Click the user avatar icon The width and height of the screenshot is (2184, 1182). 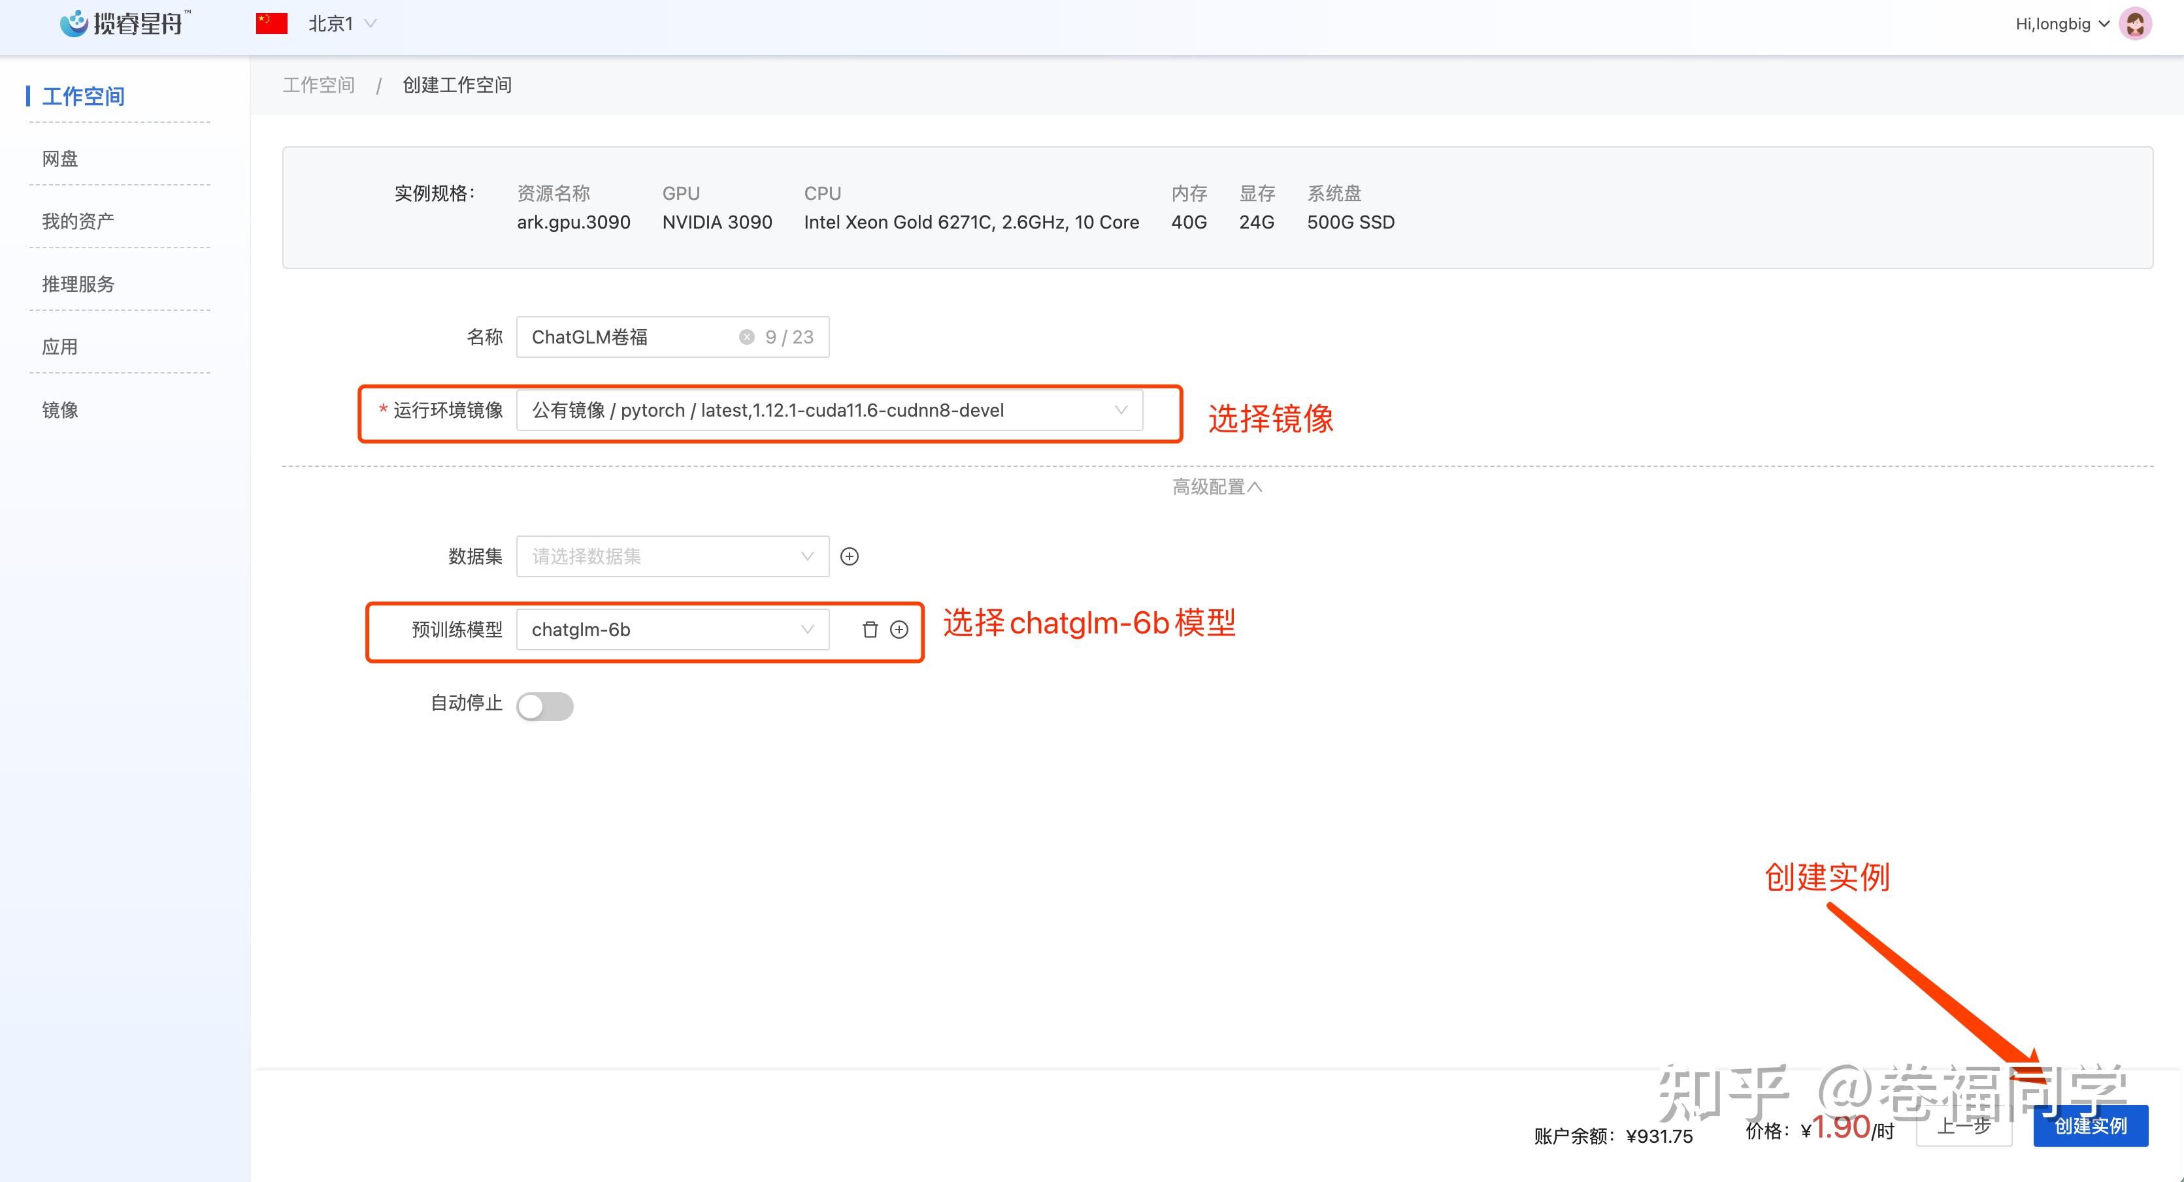(x=2135, y=24)
